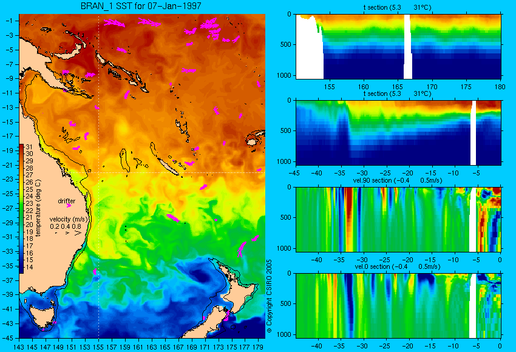Click the temperature section plot by latitude
This screenshot has width=516, height=352.
point(398,132)
